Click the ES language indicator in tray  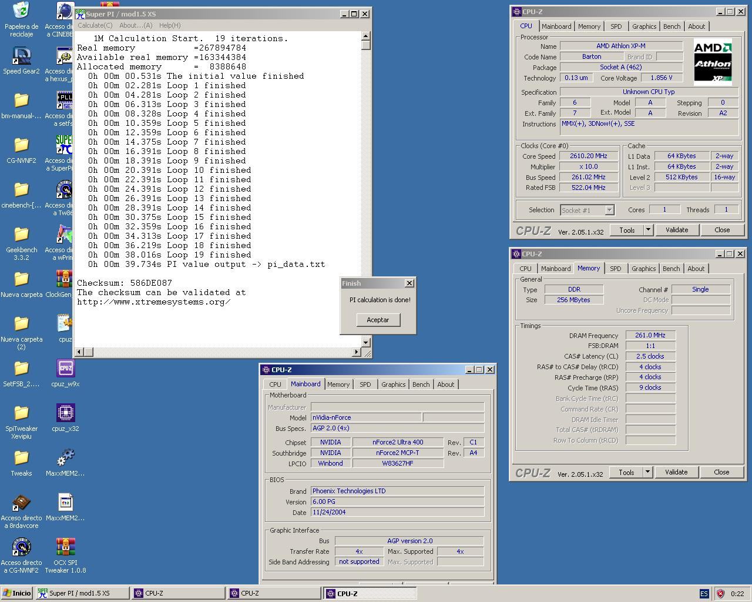click(704, 594)
